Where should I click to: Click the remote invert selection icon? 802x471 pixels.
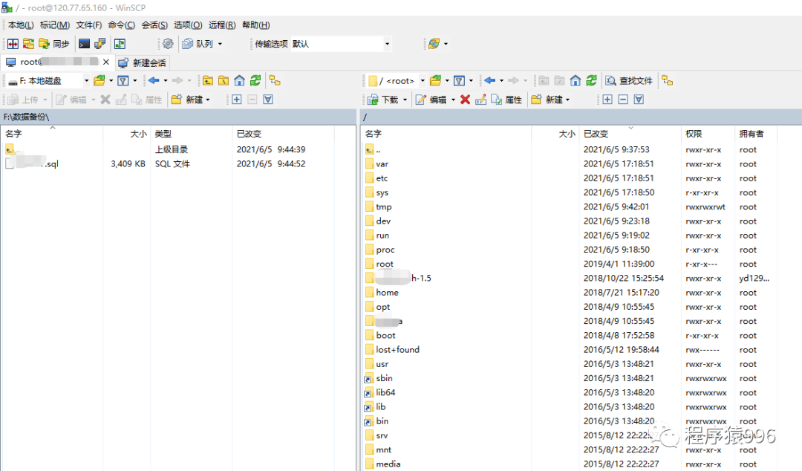point(639,100)
